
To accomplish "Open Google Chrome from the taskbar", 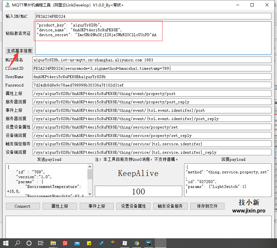I will tap(137, 243).
